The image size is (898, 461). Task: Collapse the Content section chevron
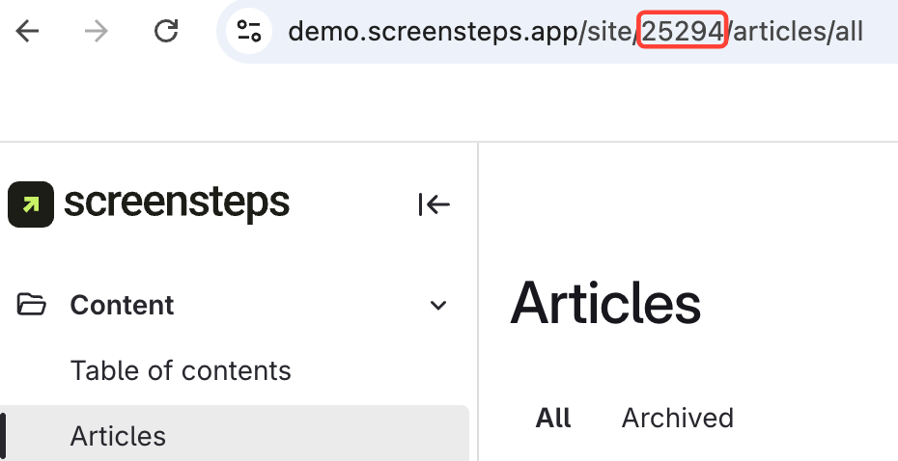pos(438,306)
